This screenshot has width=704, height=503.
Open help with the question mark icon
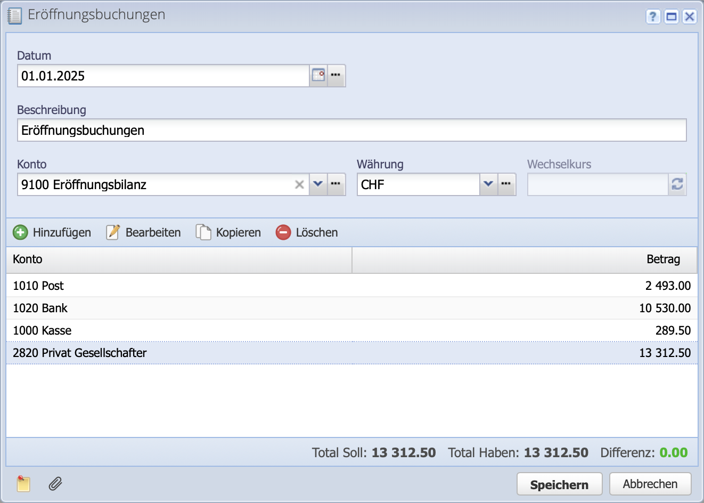[652, 17]
